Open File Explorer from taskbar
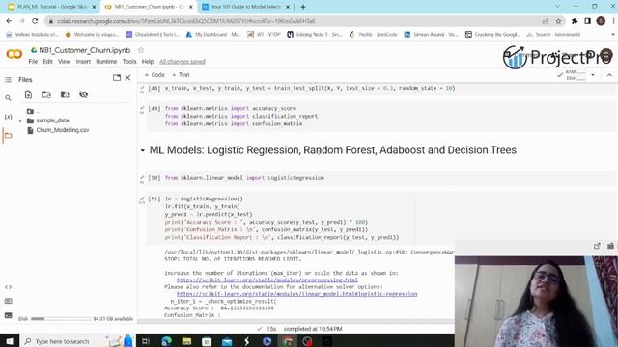Viewport: 618px width, 347px height. [x=186, y=341]
